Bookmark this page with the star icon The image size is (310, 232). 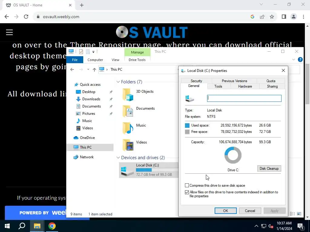[x=272, y=17]
